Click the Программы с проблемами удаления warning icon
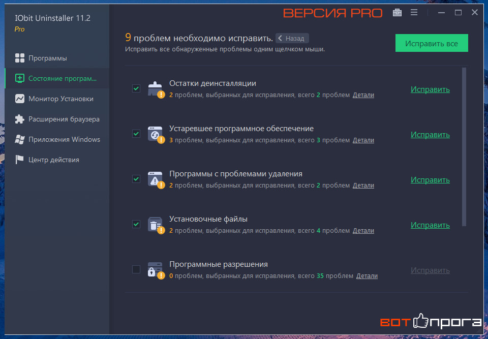 coord(156,179)
